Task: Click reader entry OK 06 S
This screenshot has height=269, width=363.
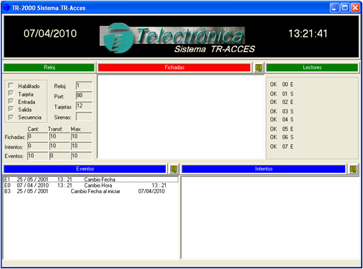Action: point(282,137)
